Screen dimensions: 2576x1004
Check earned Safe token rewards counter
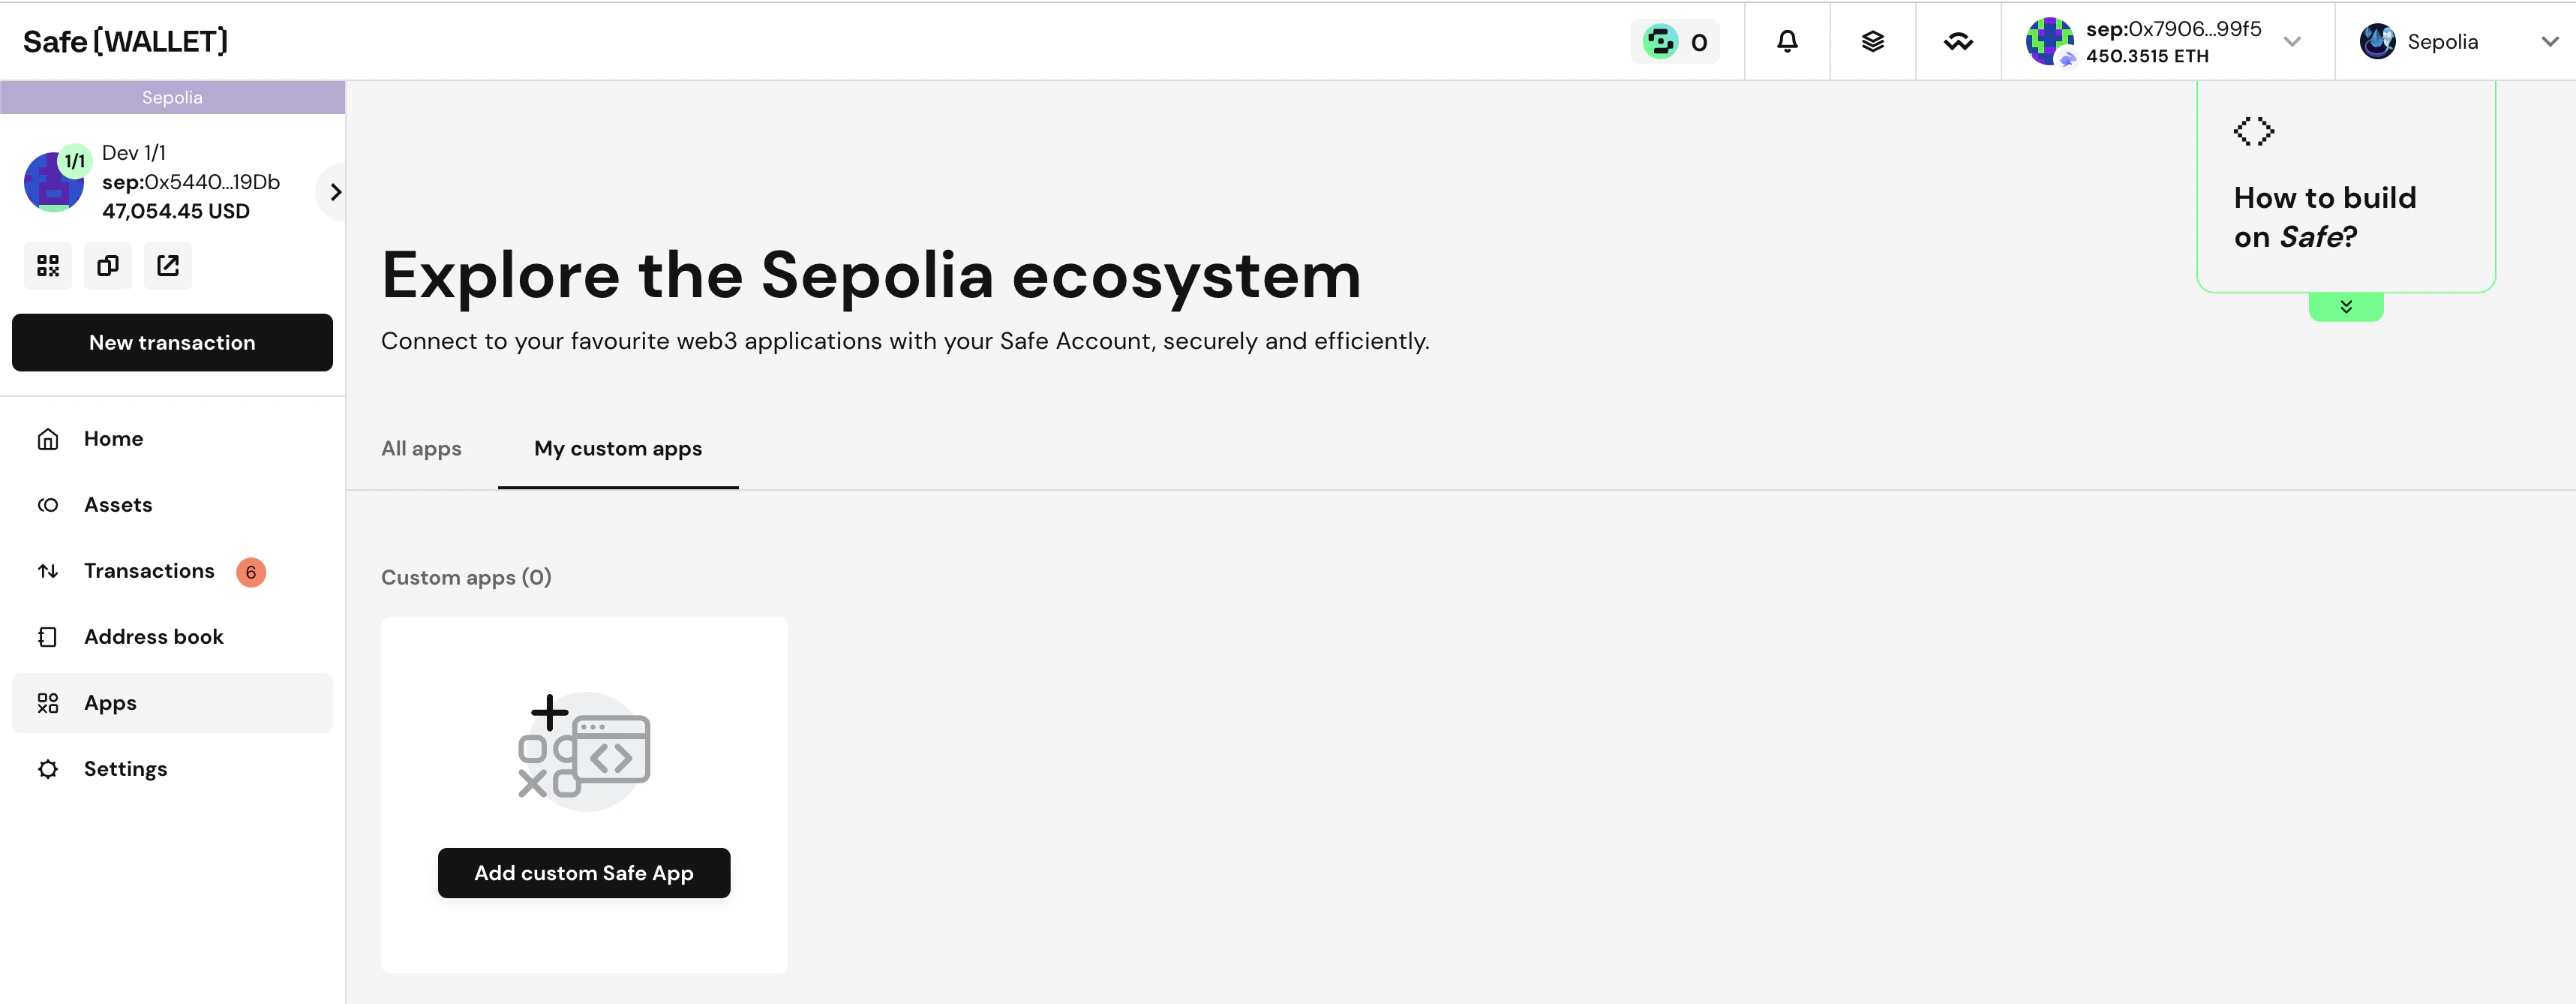point(1675,41)
